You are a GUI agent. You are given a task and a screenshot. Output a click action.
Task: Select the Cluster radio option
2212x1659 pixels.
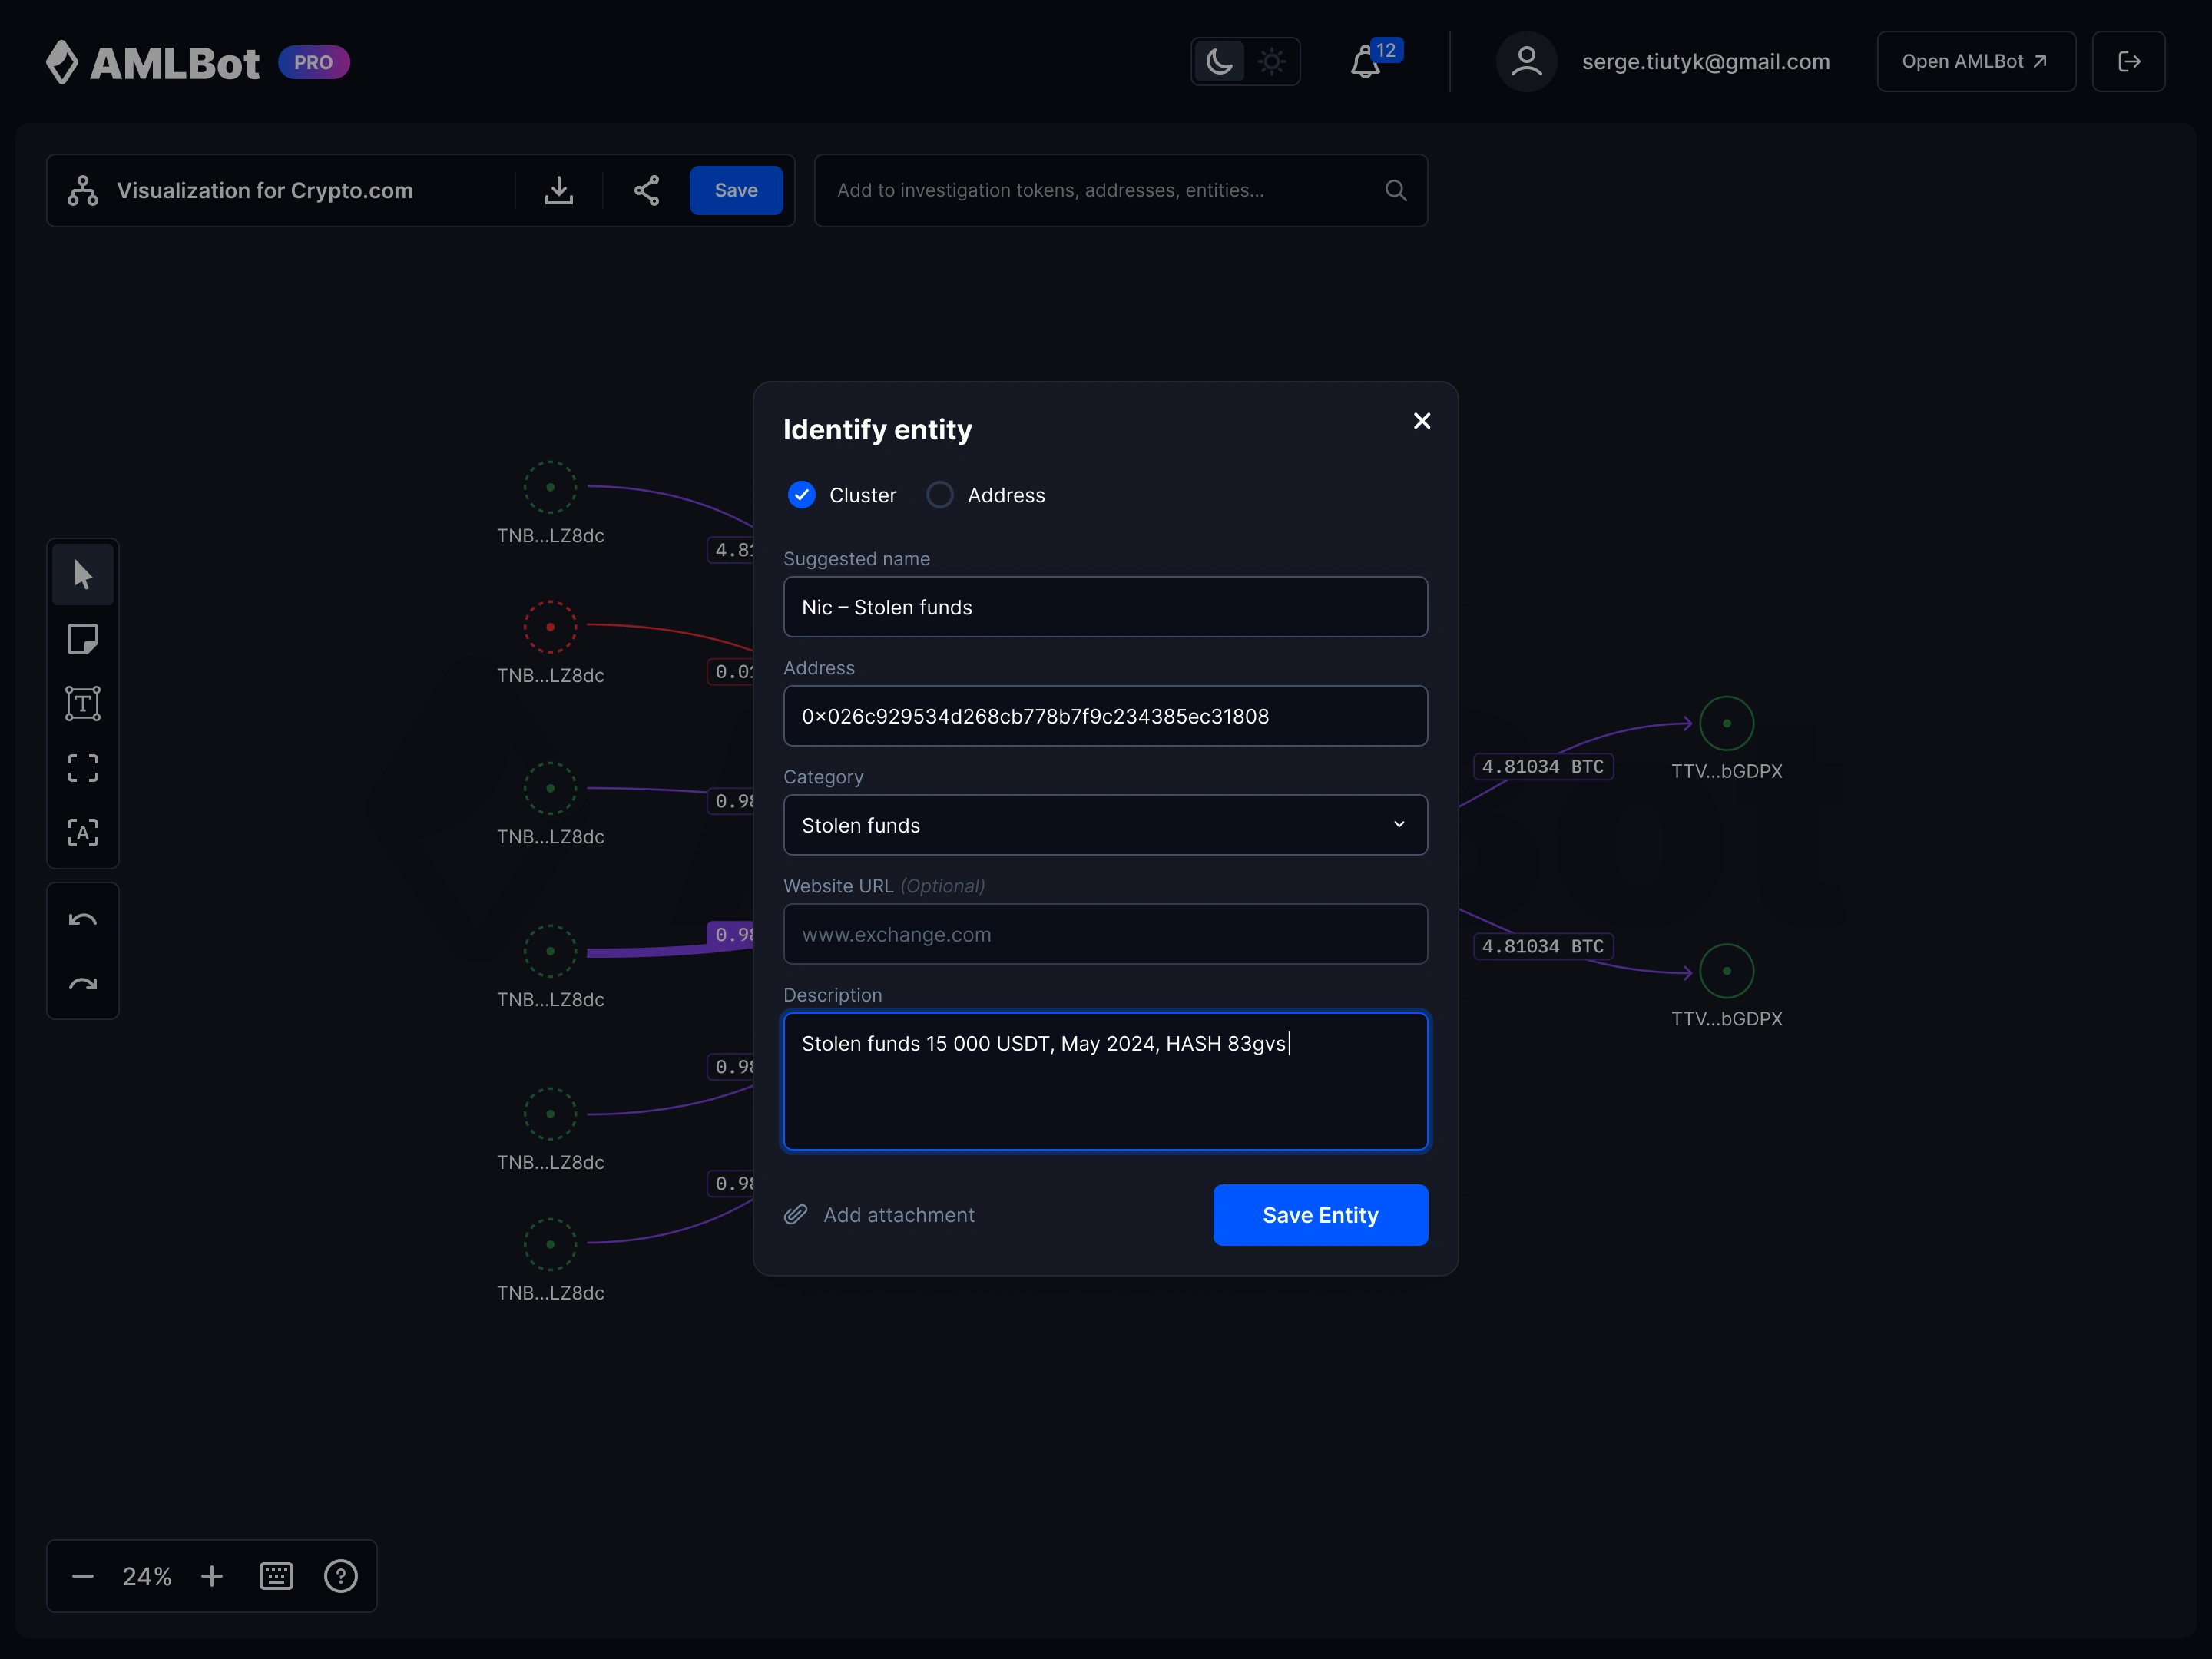(x=802, y=495)
